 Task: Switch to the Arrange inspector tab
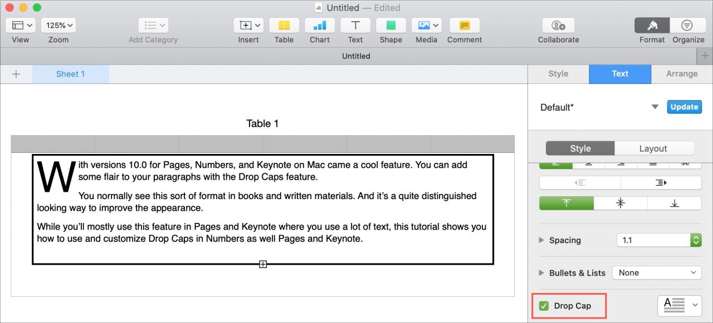point(682,74)
